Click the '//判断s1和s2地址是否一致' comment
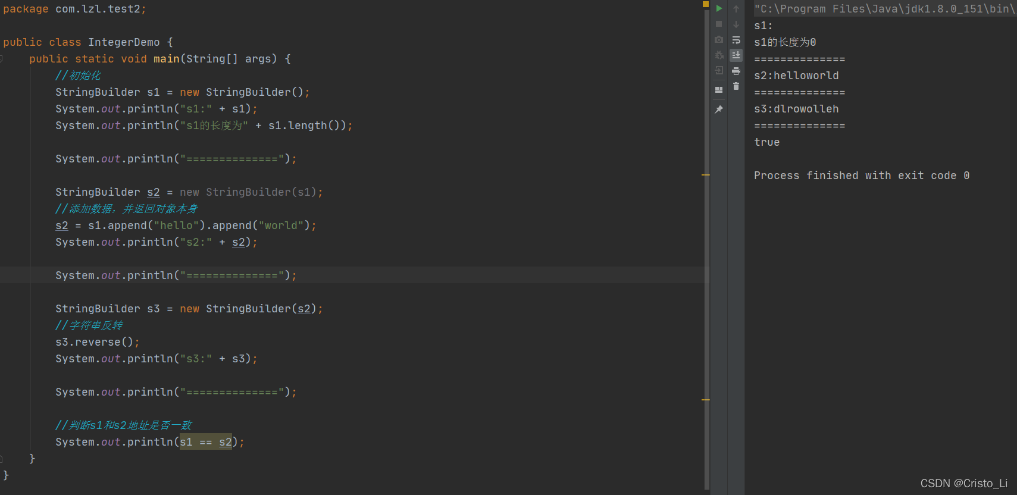The width and height of the screenshot is (1017, 495). [x=124, y=425]
